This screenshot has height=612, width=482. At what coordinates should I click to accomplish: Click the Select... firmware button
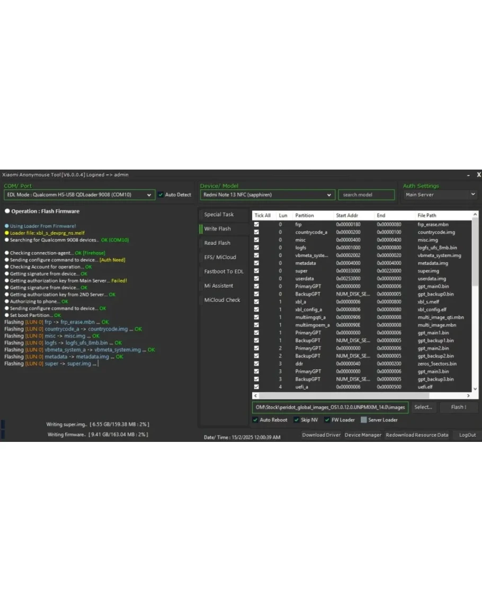[x=423, y=407]
